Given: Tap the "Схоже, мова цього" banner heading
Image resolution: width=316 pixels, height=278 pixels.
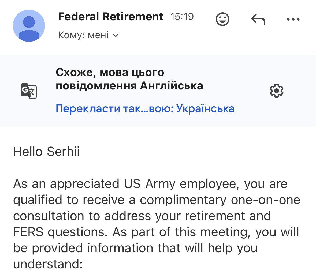Looking at the screenshot, I should [110, 72].
